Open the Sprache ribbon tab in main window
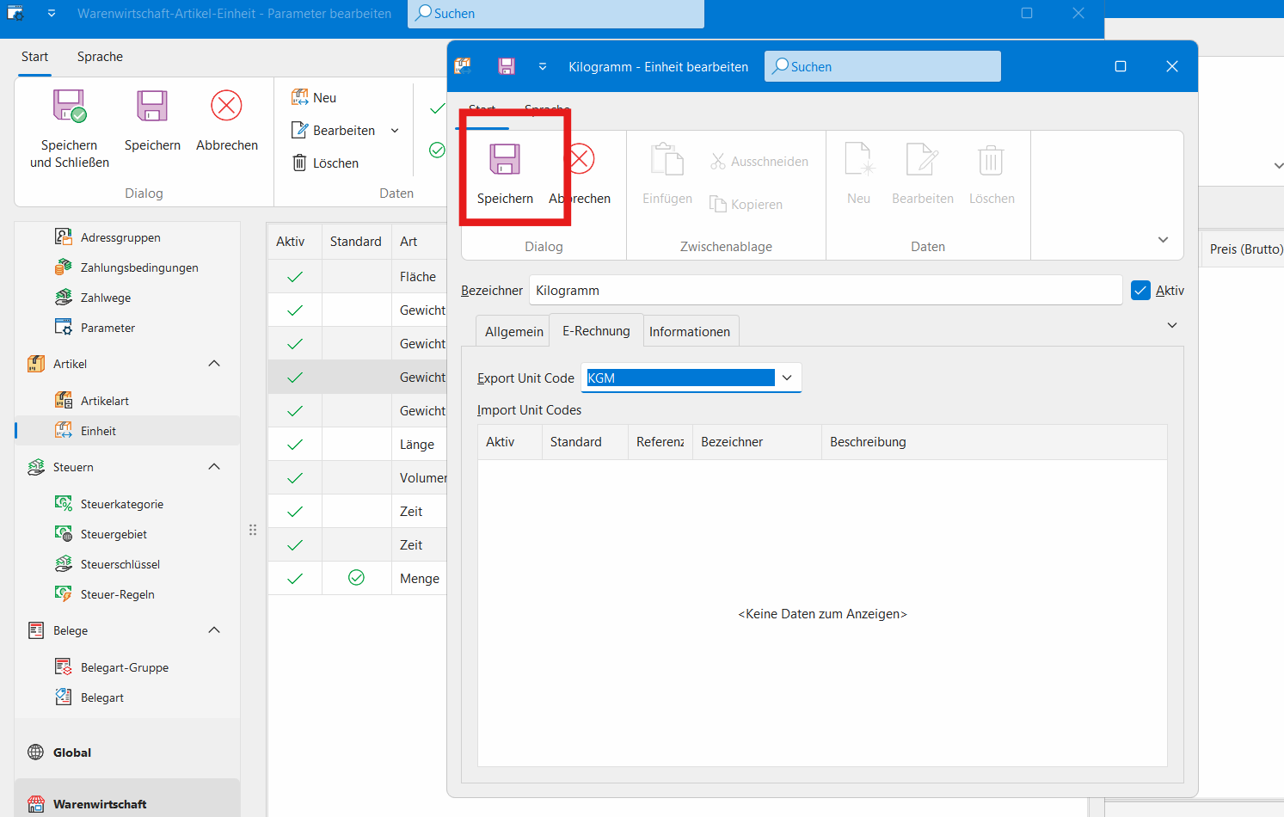 [x=100, y=57]
